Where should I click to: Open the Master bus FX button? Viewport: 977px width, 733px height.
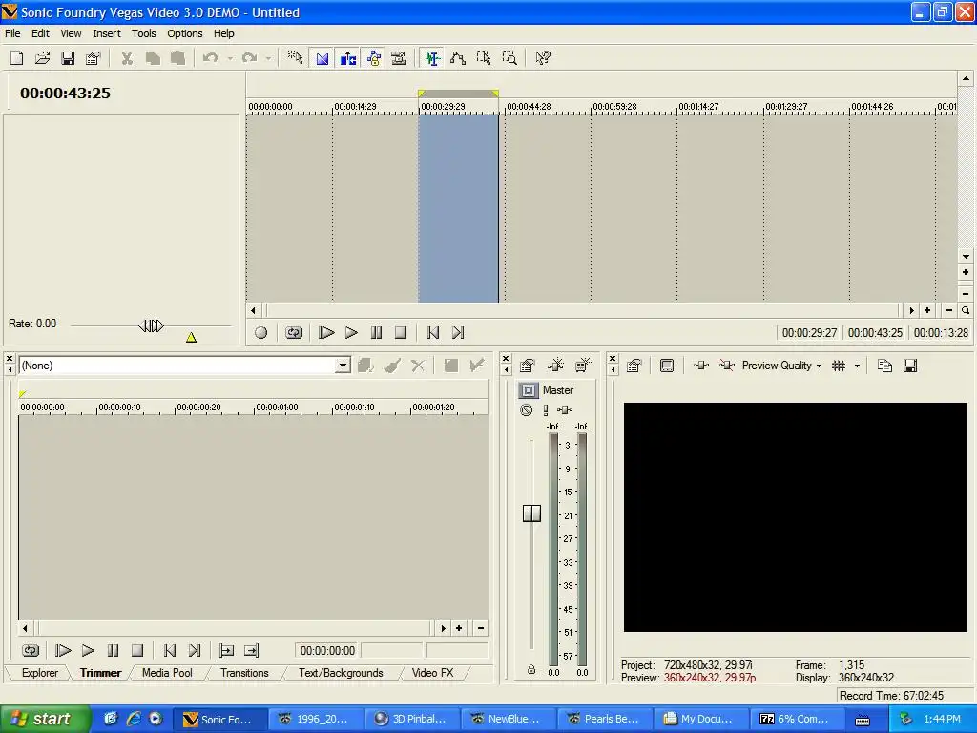565,410
